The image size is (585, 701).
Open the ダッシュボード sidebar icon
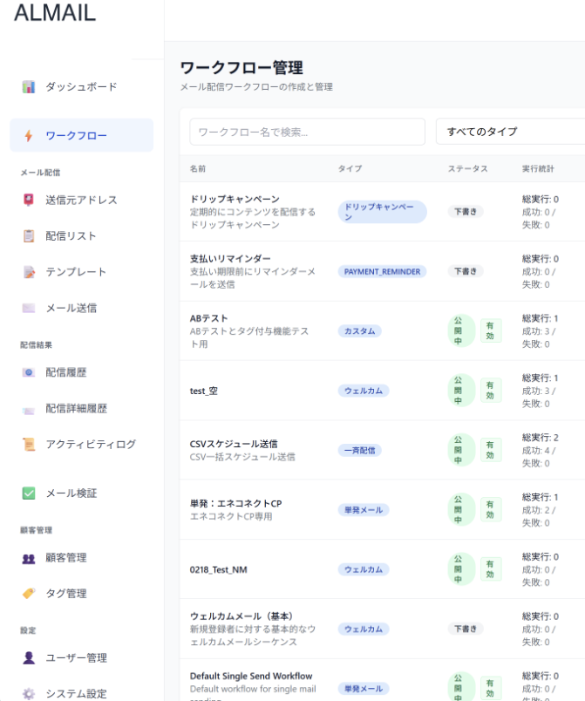pyautogui.click(x=27, y=85)
